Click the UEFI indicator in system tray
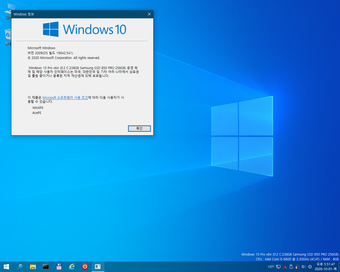 271,267
